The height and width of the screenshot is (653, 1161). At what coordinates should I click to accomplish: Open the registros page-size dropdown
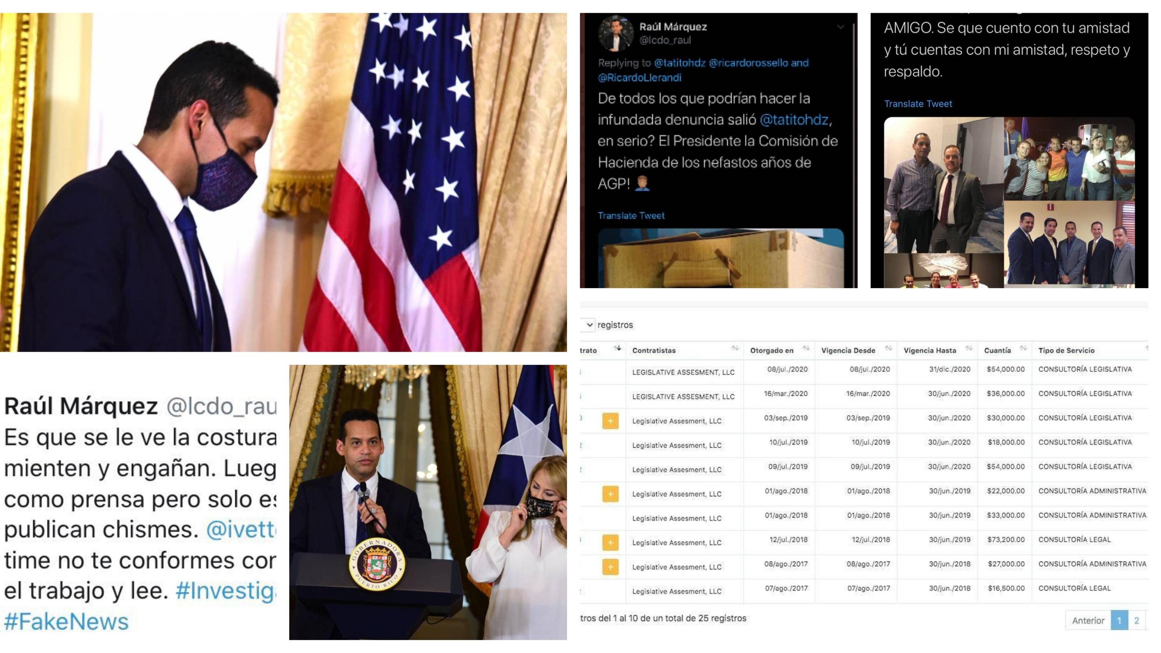(x=588, y=325)
